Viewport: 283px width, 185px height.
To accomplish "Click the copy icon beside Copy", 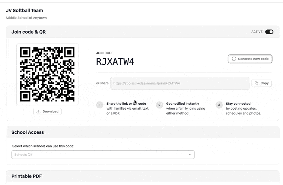I will tap(256, 83).
